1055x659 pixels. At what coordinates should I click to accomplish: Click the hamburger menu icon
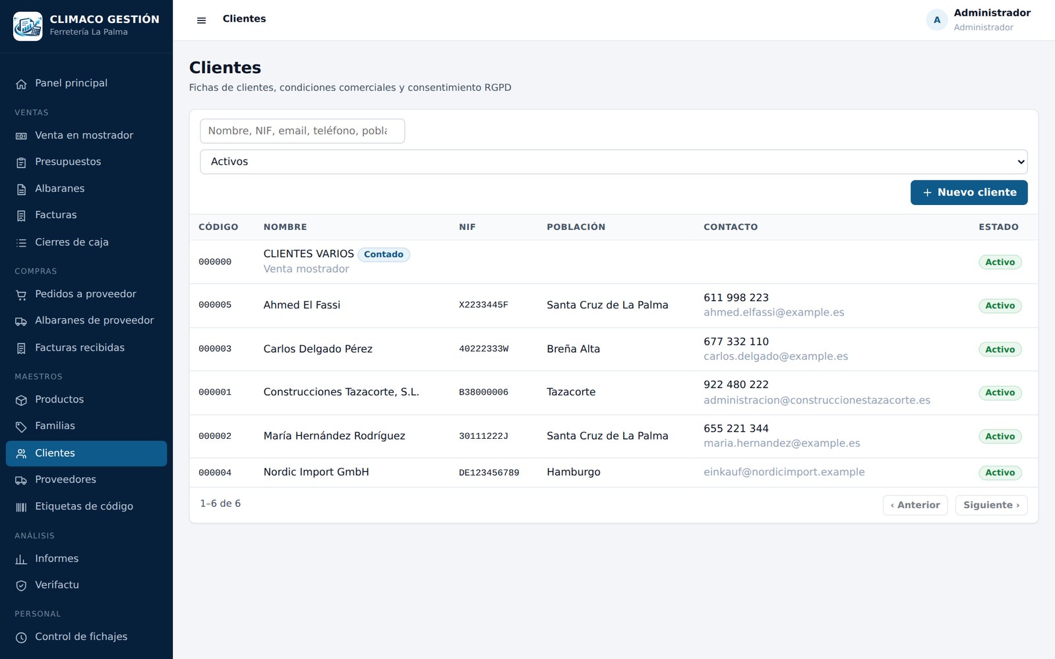coord(202,20)
